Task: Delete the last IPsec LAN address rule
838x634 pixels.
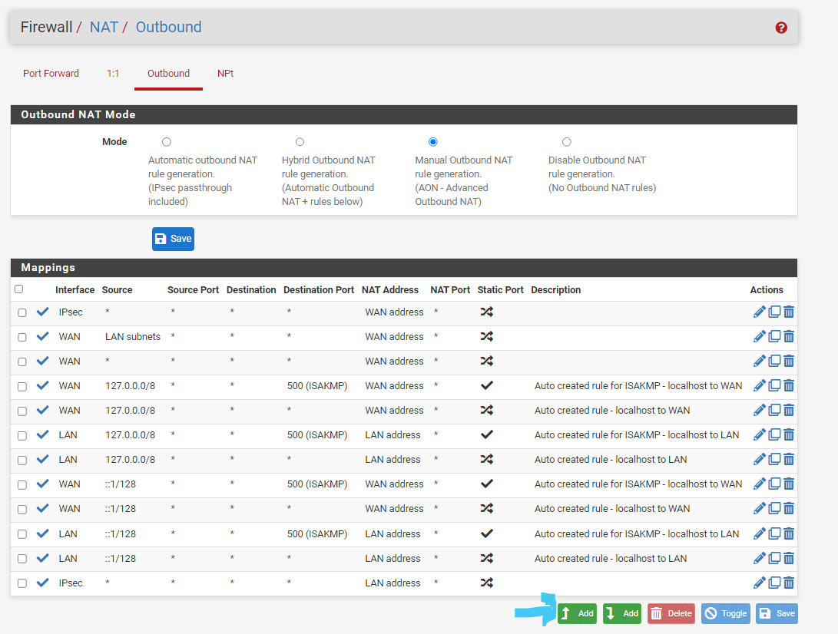Action: (789, 583)
